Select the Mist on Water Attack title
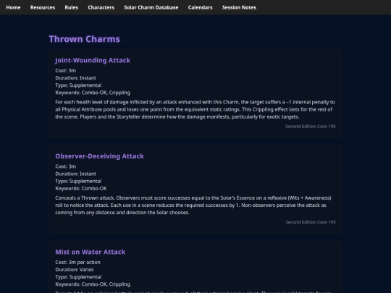Viewport: 391px width, 293px height. [91, 252]
